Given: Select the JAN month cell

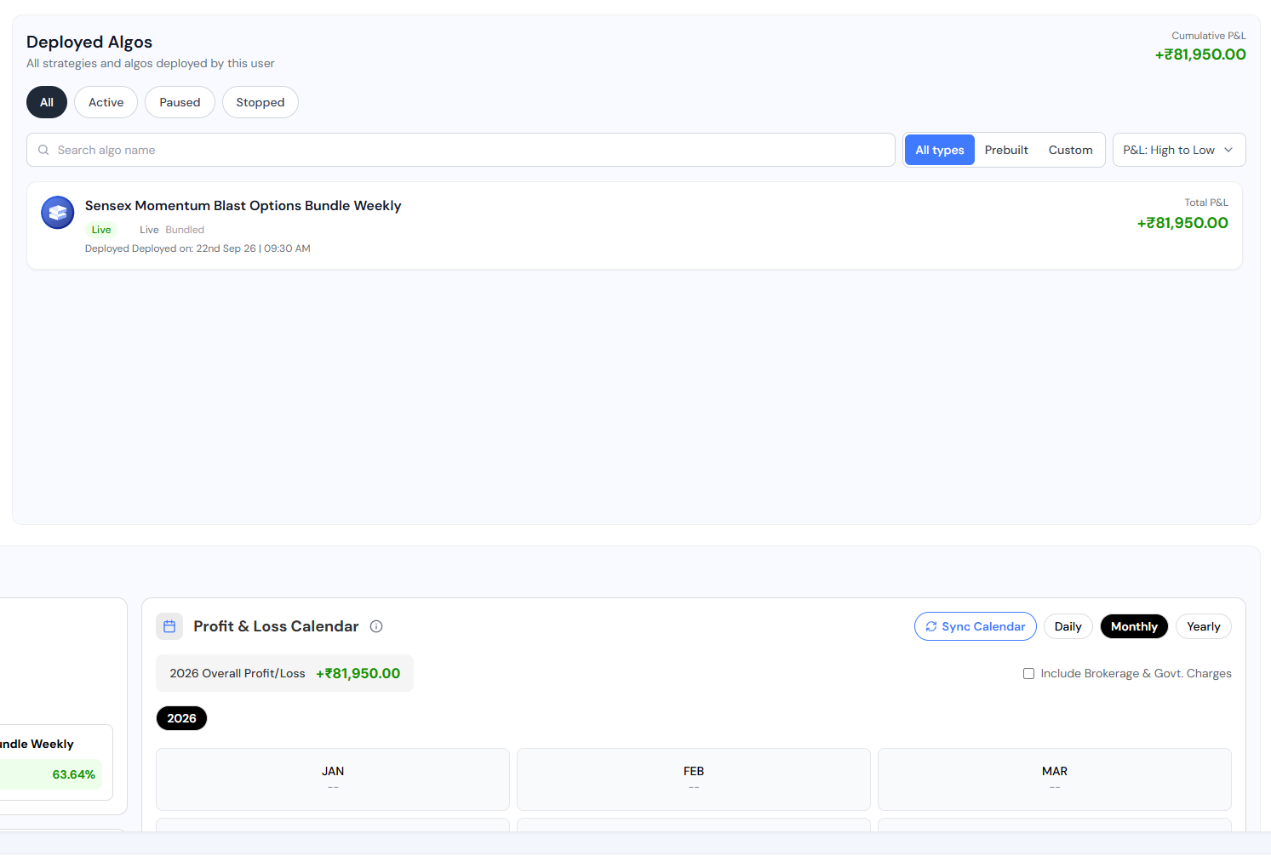Looking at the screenshot, I should coord(333,779).
